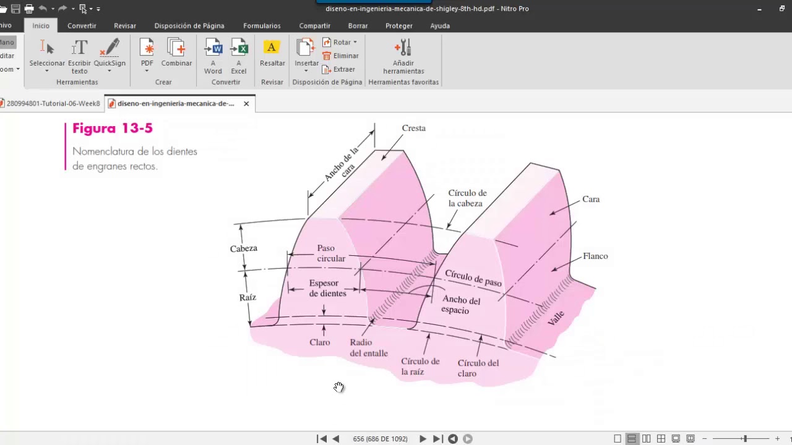792x445 pixels.
Task: Open the Convertir ribbon tab
Action: point(82,26)
